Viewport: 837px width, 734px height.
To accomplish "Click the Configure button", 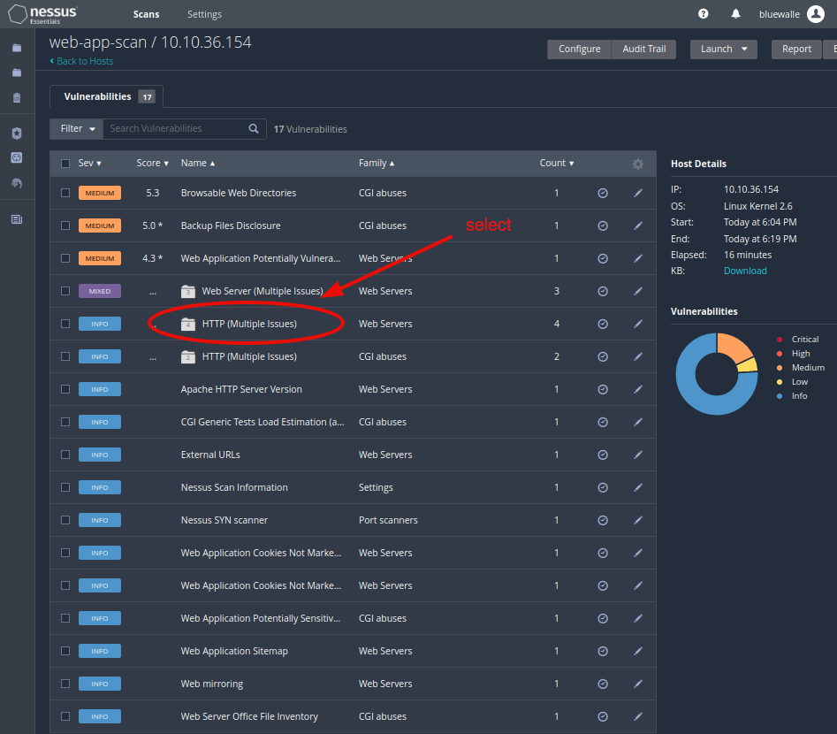I will [579, 49].
